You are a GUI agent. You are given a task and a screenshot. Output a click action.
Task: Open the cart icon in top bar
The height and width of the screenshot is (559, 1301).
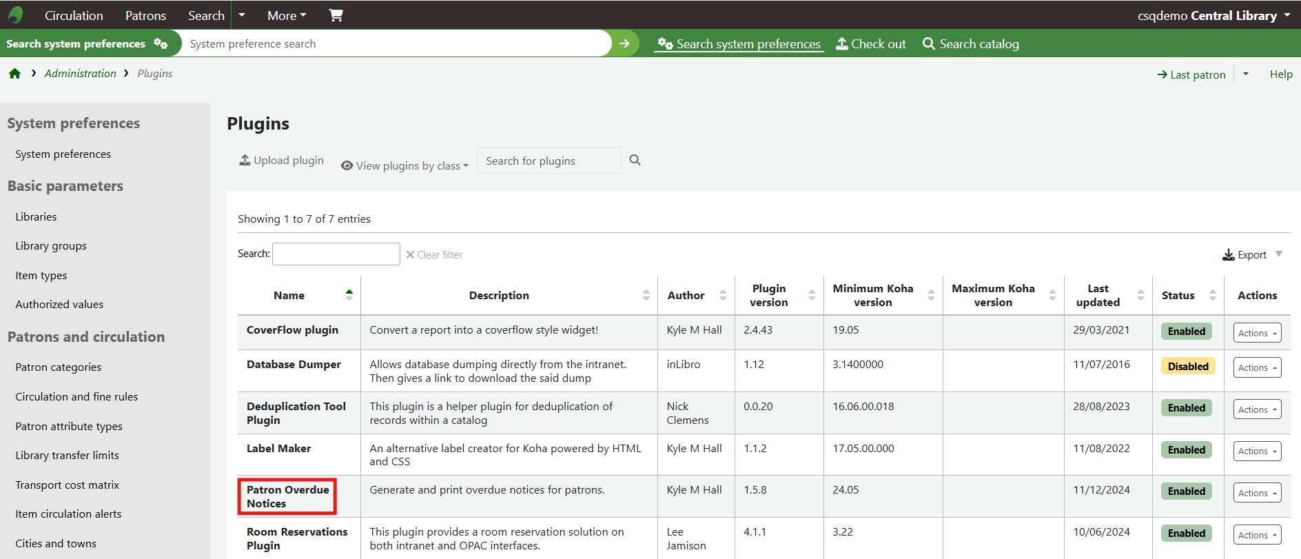[336, 15]
